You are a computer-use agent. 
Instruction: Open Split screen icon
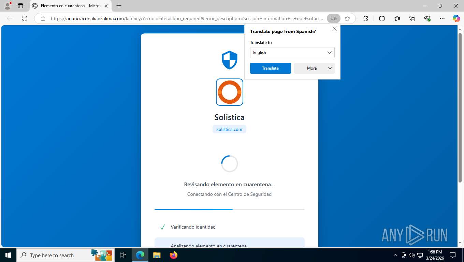[x=382, y=18]
